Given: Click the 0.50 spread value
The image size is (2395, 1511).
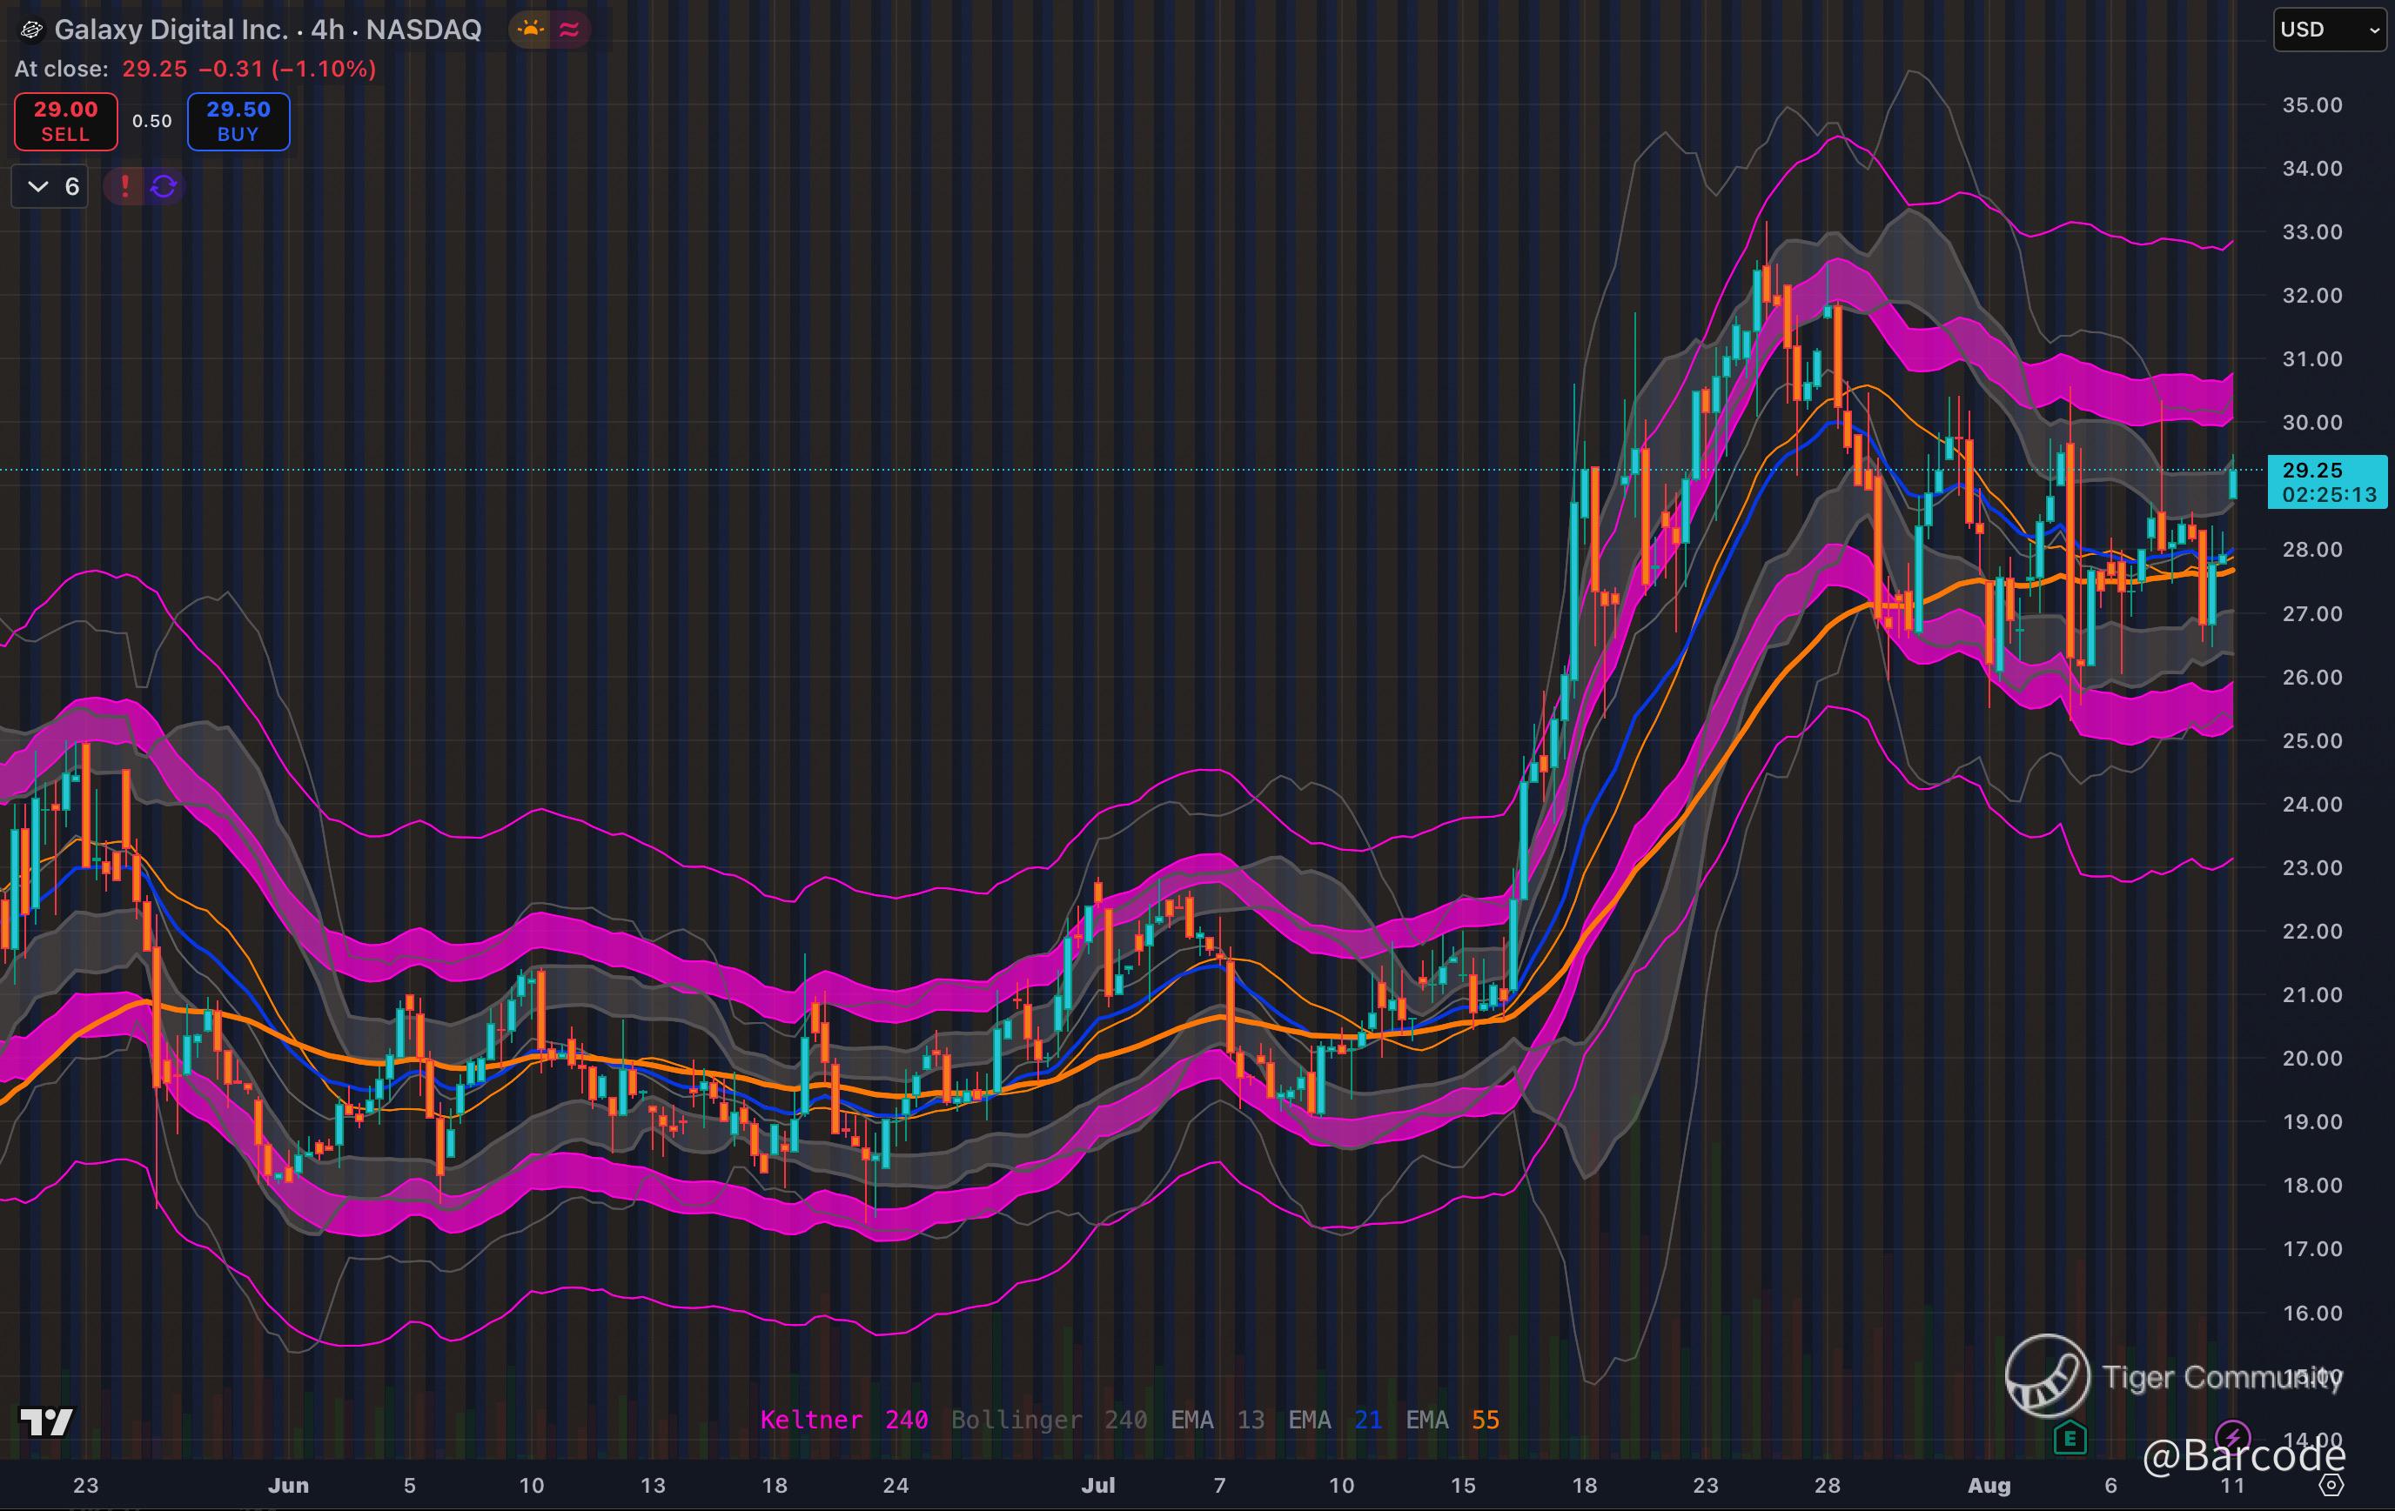Looking at the screenshot, I should (x=152, y=121).
